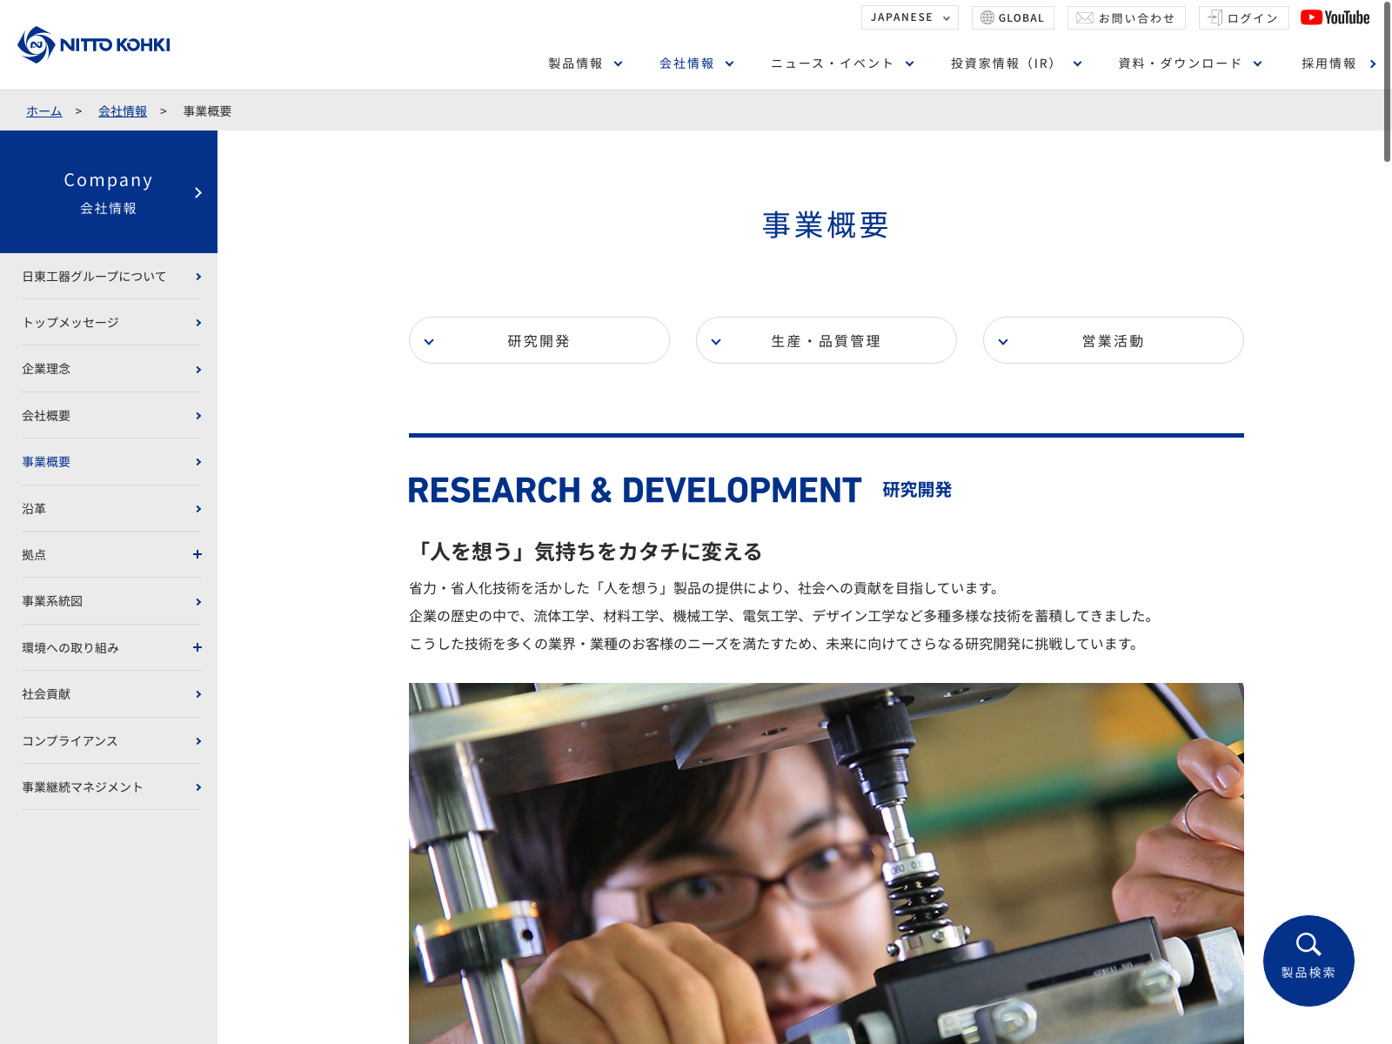Viewport: 1392px width, 1044px height.
Task: Jump to the 研究開発 section
Action: click(539, 340)
